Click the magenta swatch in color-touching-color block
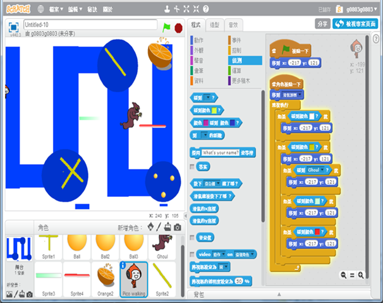The image size is (383, 303). click(206, 122)
